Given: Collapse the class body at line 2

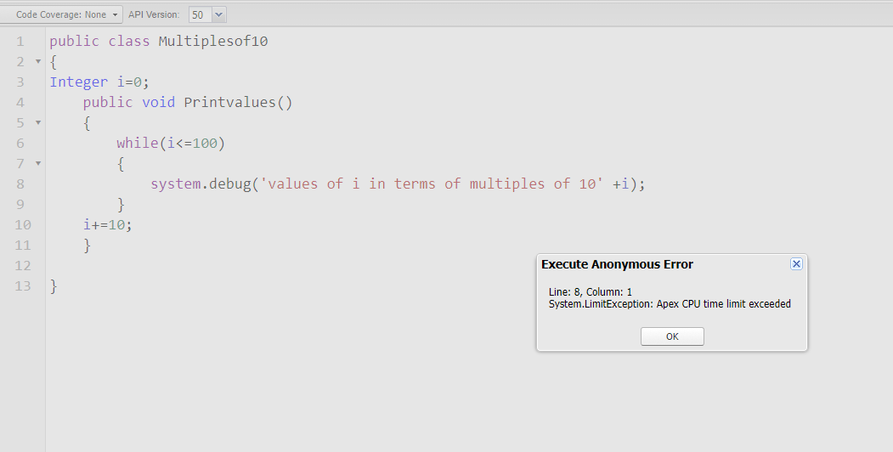Looking at the screenshot, I should click(37, 61).
